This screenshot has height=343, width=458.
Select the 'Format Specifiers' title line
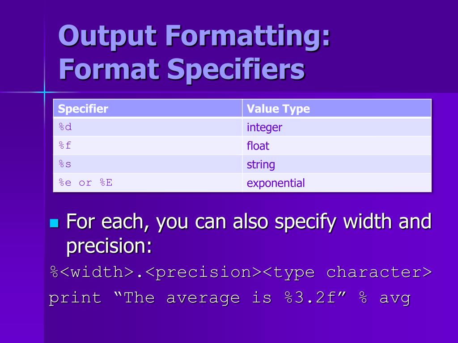(x=182, y=69)
